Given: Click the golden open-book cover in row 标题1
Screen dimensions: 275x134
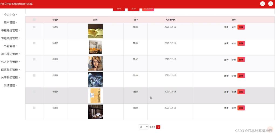Looking at the screenshot, I should [95, 31].
